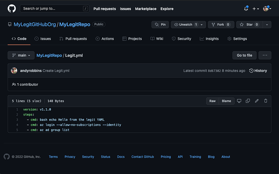
Task: Open Contact GitHub link
Action: click(x=143, y=157)
